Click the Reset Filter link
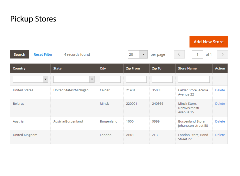240x176 pixels. coord(43,54)
